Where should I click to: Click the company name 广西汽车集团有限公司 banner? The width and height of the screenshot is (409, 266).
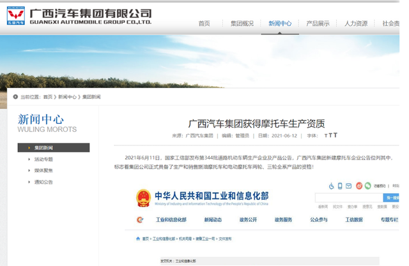tap(91, 17)
